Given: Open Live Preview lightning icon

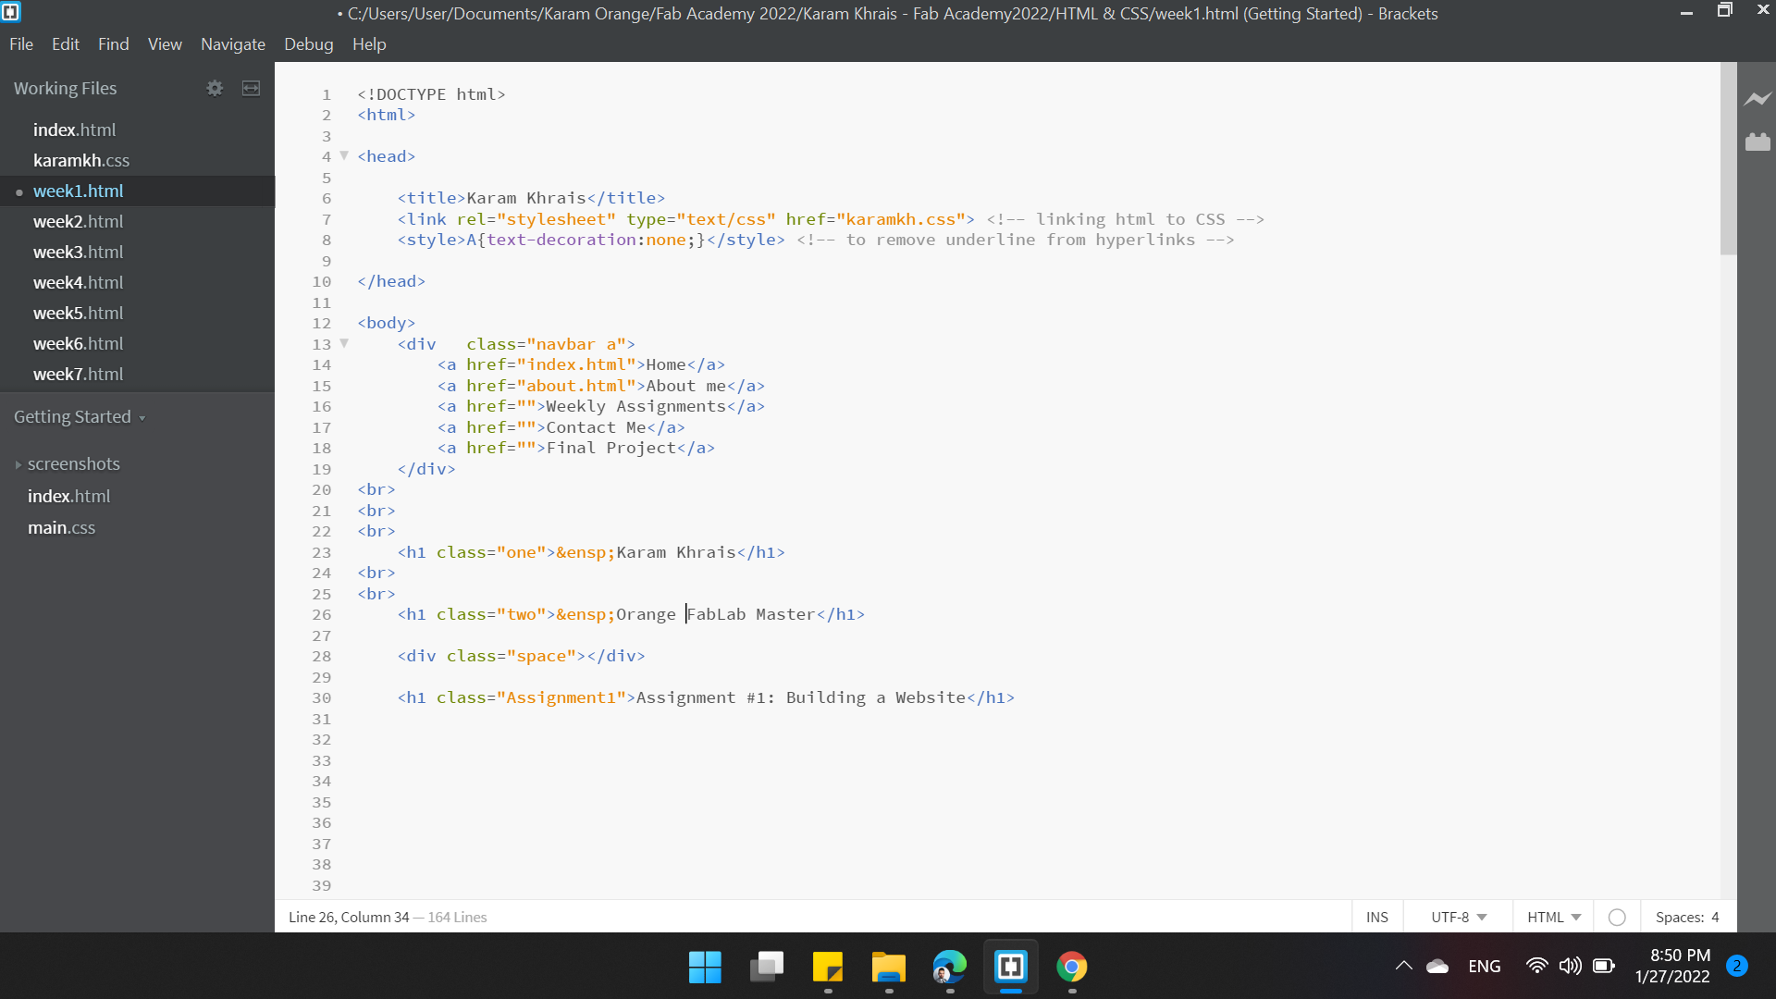Looking at the screenshot, I should (1757, 99).
